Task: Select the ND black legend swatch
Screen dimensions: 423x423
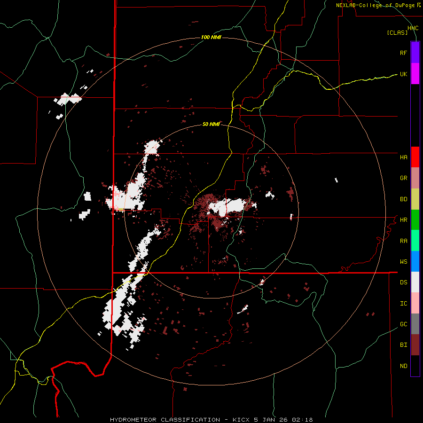Action: 415,366
